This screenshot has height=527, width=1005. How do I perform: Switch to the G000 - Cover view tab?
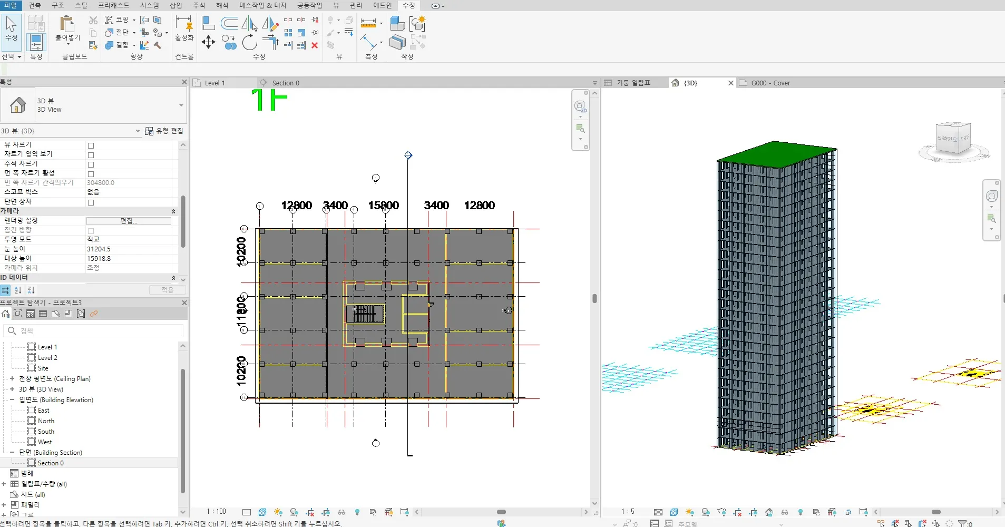[x=770, y=83]
